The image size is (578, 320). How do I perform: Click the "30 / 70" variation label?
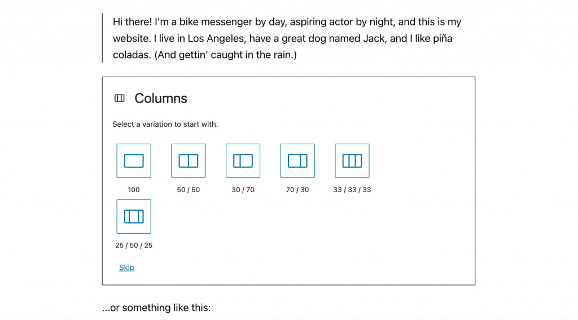(243, 190)
